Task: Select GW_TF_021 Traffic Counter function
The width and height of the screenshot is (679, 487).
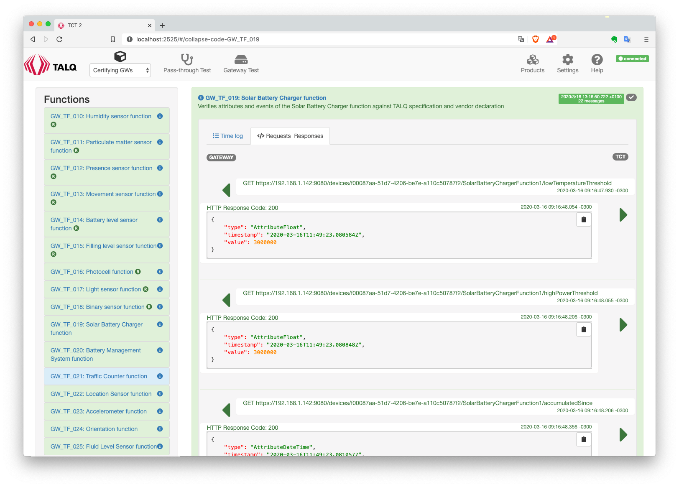Action: 99,376
